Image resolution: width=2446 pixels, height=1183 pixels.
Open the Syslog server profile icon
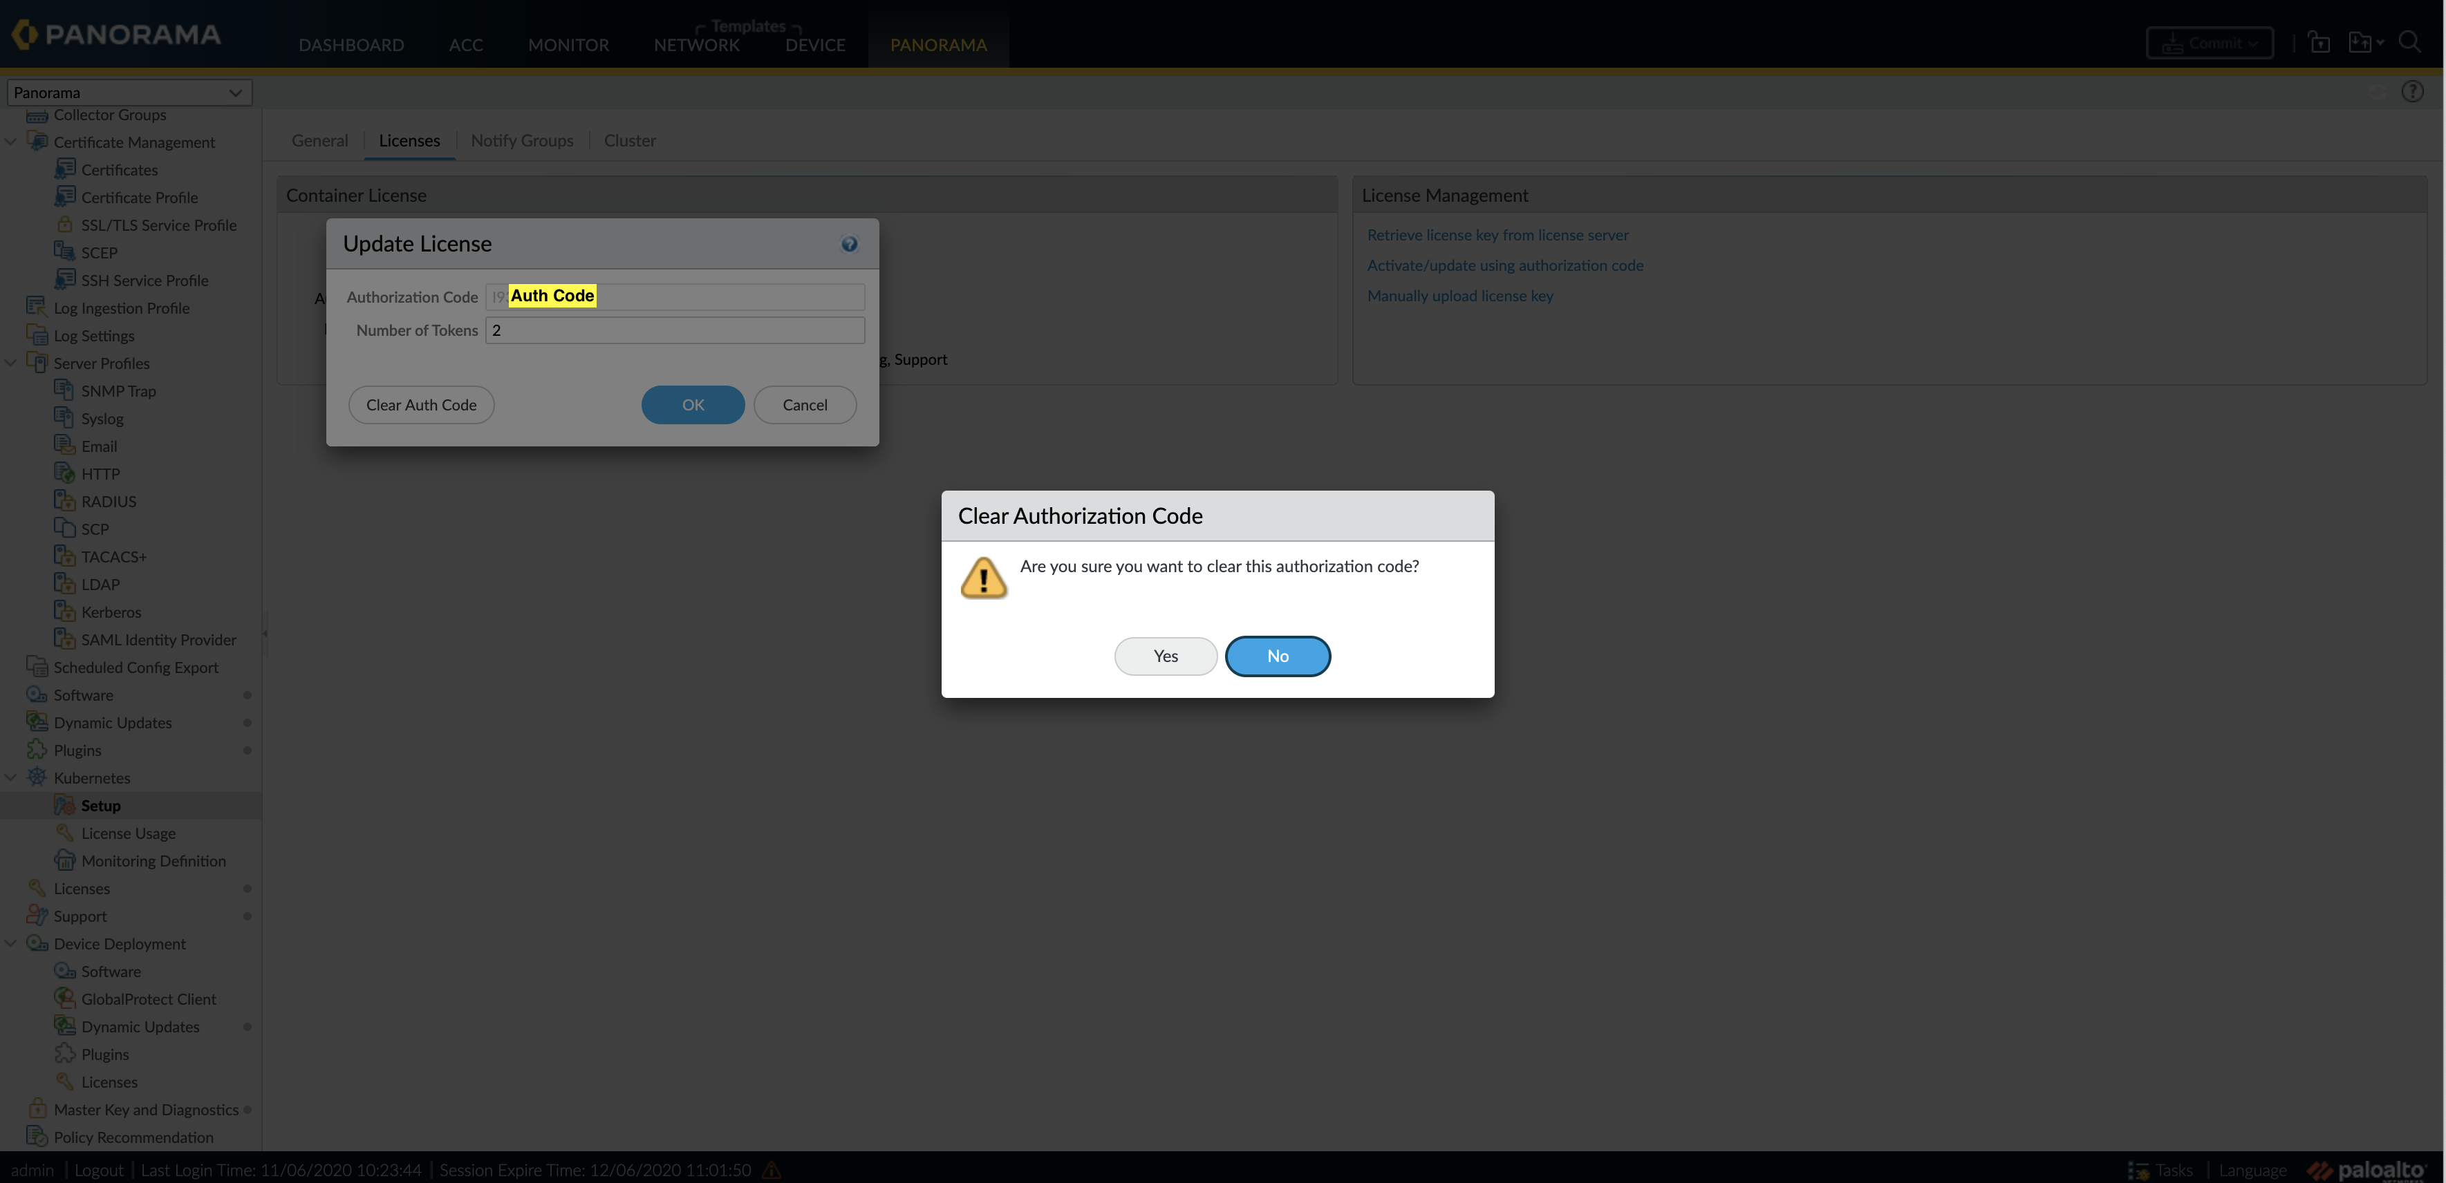click(64, 418)
